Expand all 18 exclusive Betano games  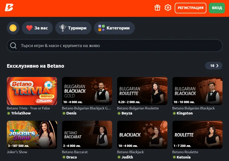pyautogui.click(x=214, y=66)
